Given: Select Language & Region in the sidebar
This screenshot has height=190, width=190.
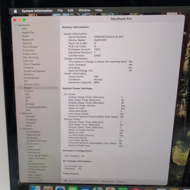Looking at the screenshot, I should [x=38, y=155].
